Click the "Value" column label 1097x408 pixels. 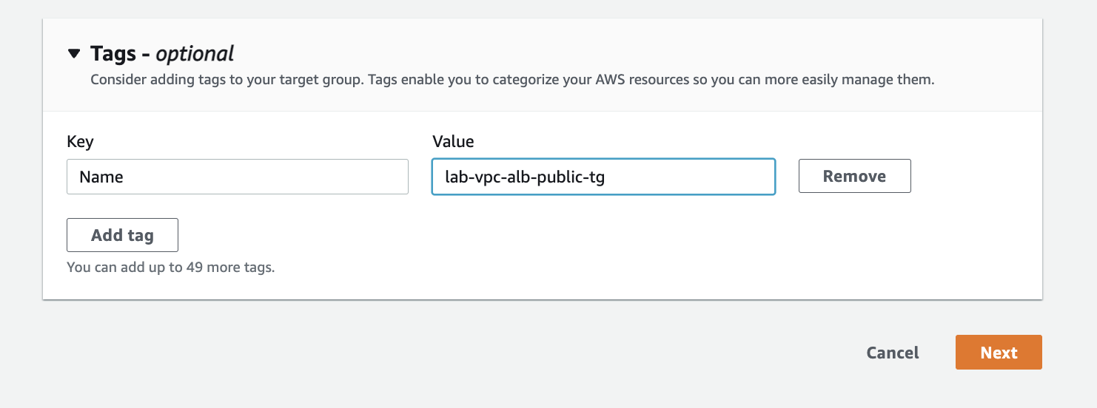(x=452, y=141)
